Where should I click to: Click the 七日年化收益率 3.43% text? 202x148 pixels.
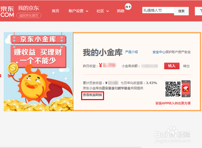pos(139,83)
